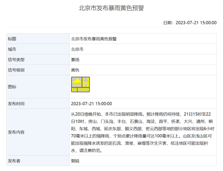This screenshot has width=223, height=171.
Task: Click the RAIN STORM label in warning icon
Action: (x=83, y=90)
